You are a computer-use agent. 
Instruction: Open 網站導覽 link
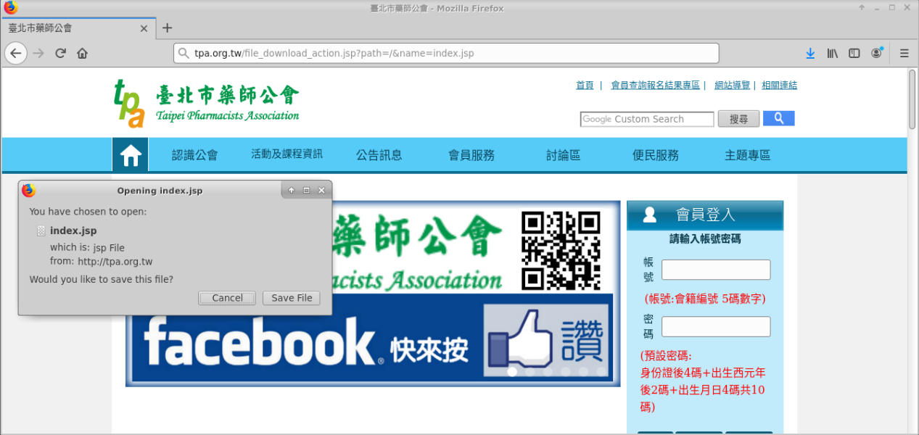[733, 86]
